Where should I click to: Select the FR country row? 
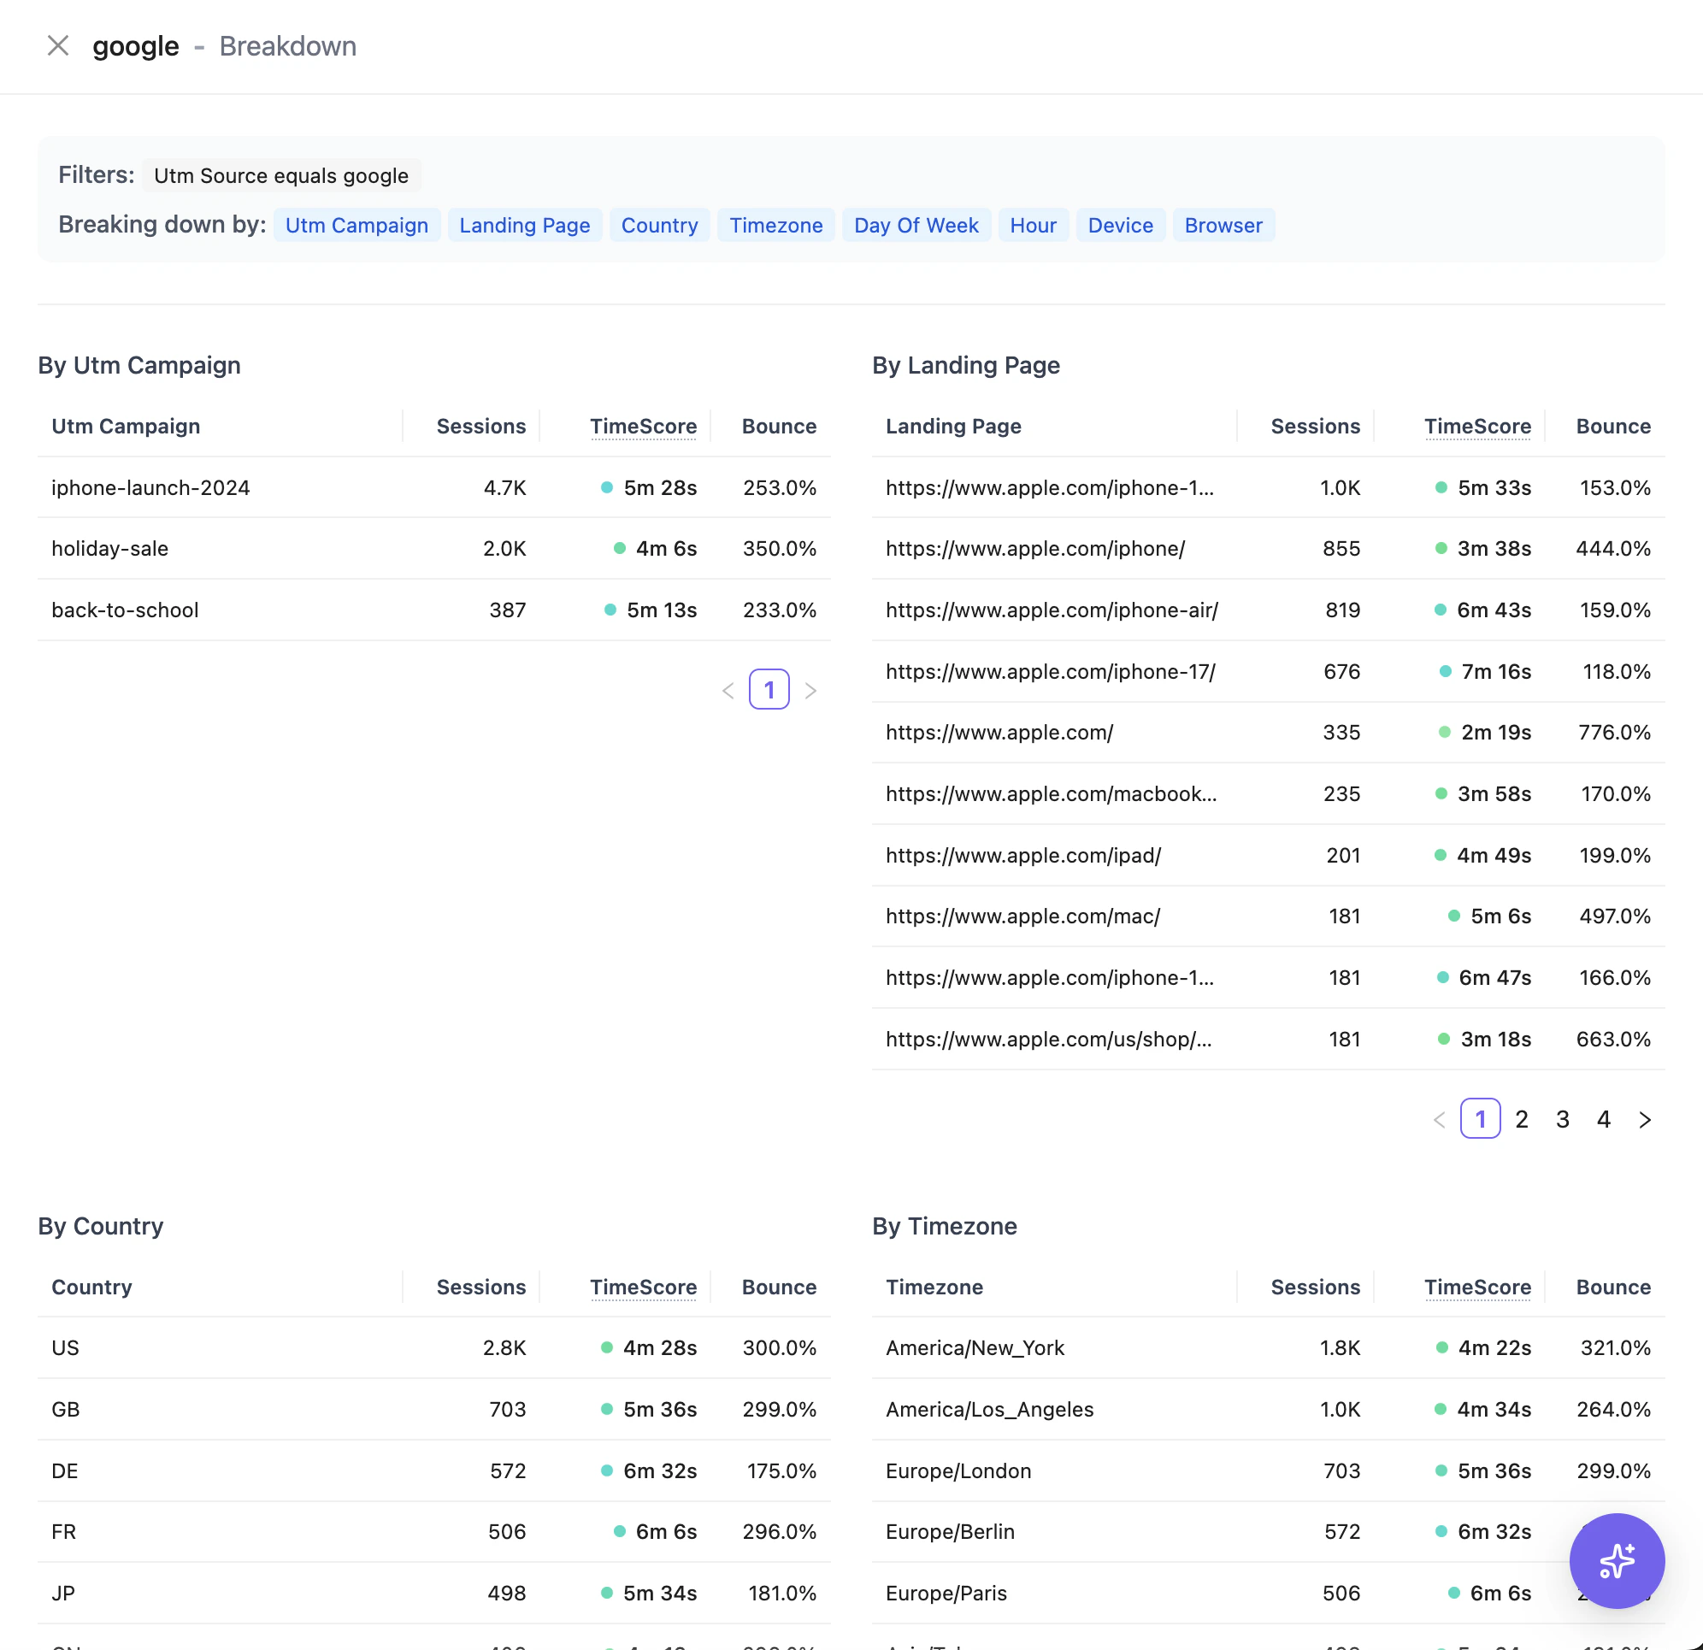pos(433,1532)
